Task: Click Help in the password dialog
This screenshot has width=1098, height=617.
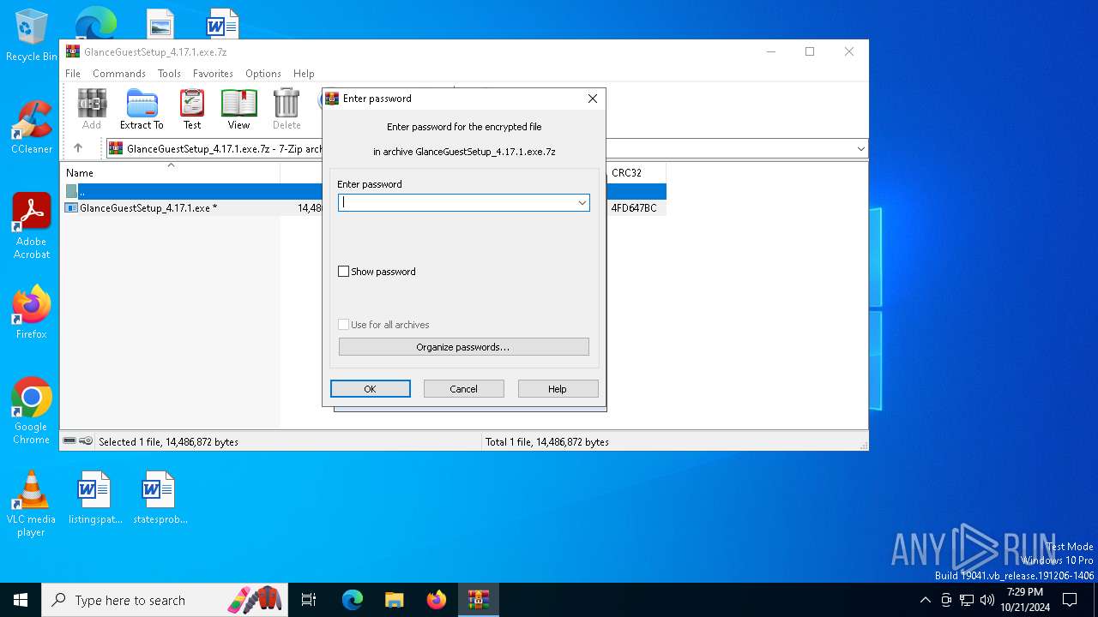Action: point(558,389)
